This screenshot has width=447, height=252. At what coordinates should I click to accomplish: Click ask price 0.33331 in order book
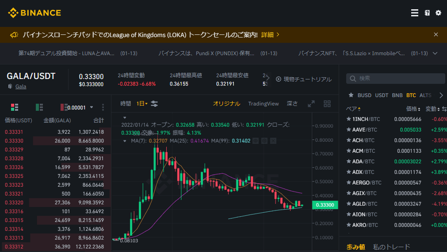(14, 132)
